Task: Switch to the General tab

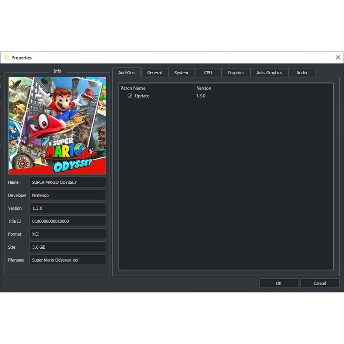Action: tap(154, 73)
